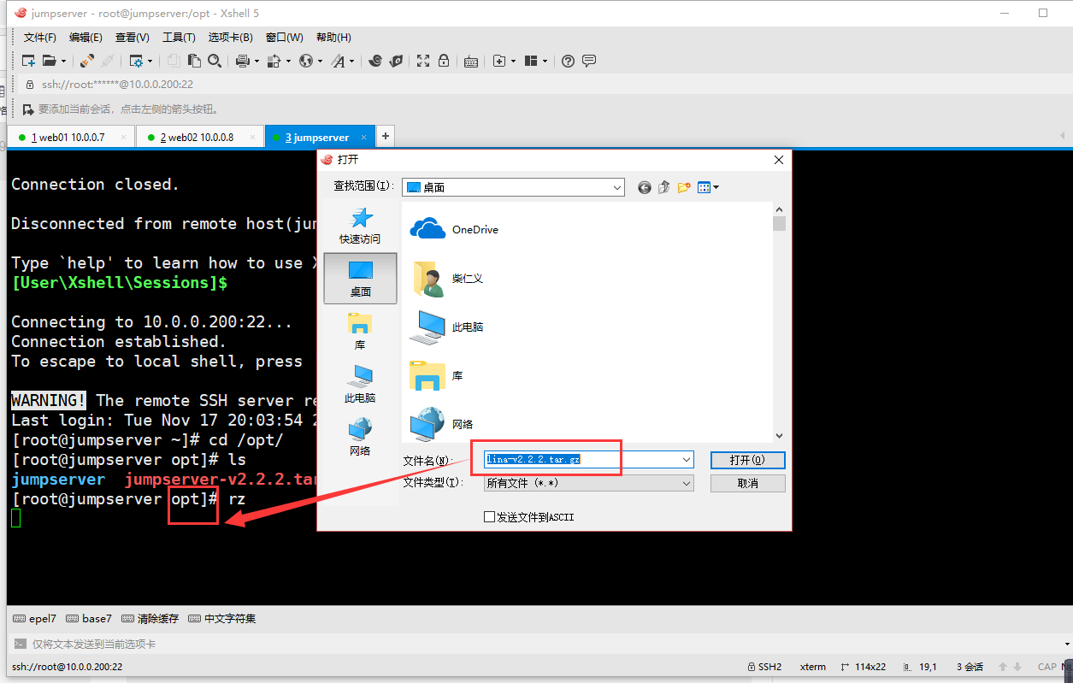Image resolution: width=1073 pixels, height=683 pixels.
Task: Switch to the 1 web01 10.0.0.7 tab
Action: click(72, 137)
